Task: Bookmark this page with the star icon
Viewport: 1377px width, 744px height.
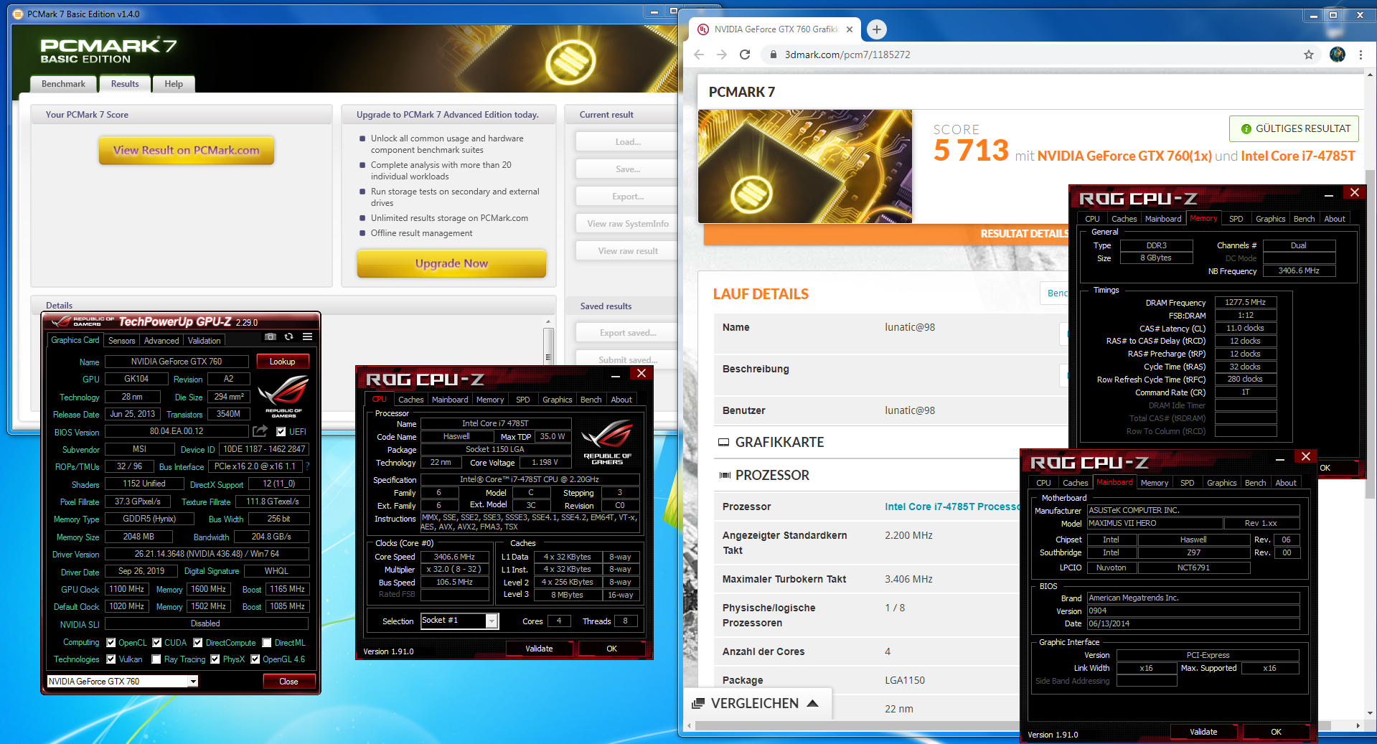Action: click(1309, 55)
